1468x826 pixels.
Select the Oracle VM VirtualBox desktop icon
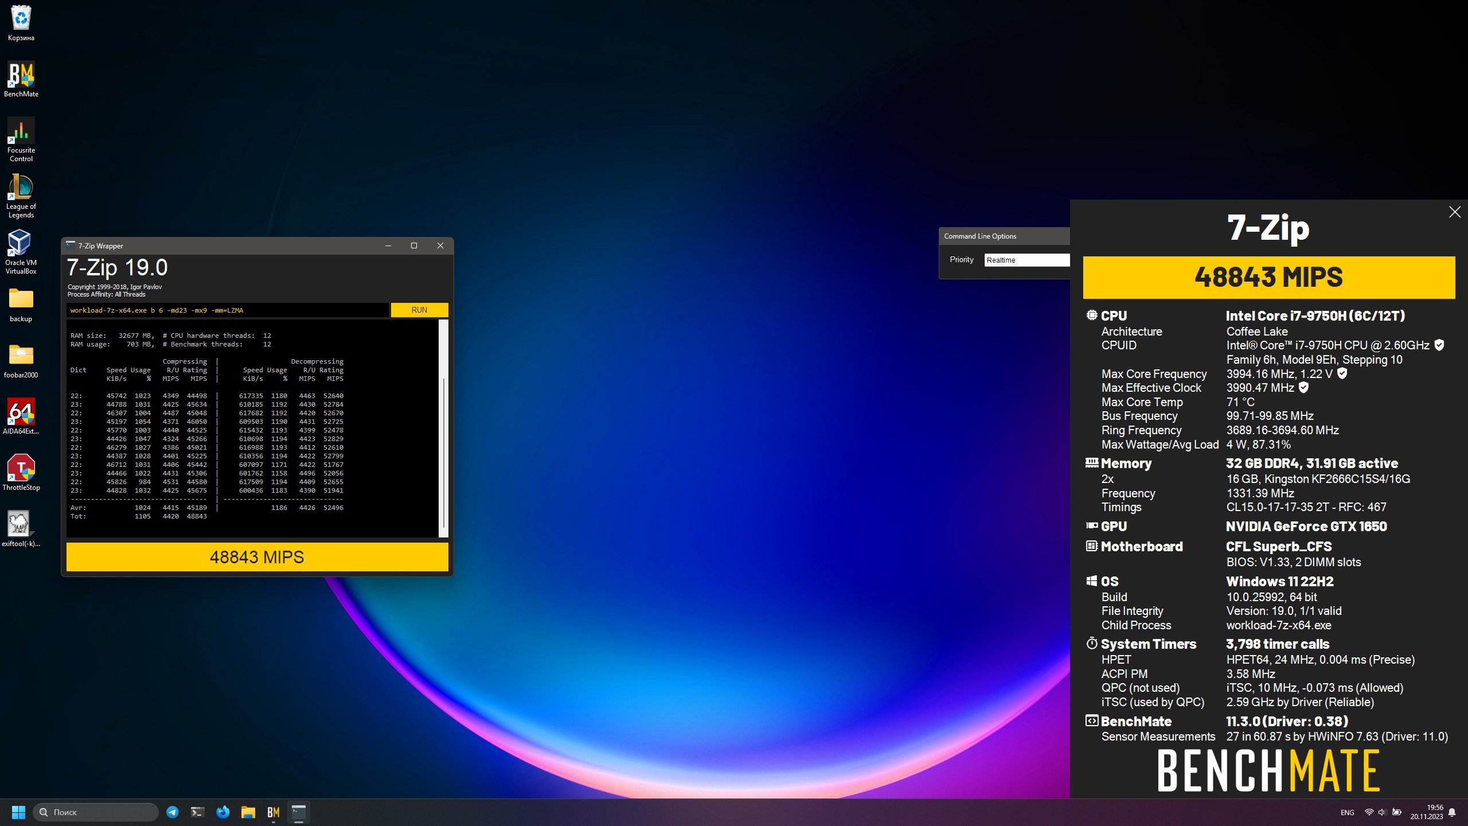tap(21, 252)
